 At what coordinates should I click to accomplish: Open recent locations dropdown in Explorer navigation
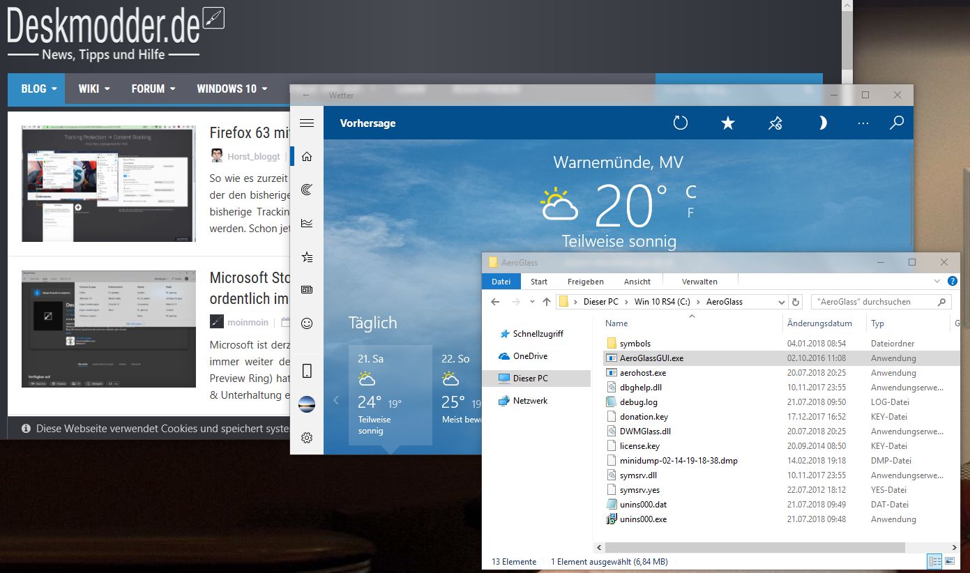pyautogui.click(x=532, y=302)
